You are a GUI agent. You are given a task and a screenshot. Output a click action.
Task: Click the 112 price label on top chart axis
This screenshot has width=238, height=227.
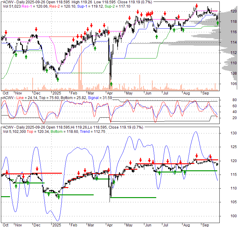(x=234, y=53)
